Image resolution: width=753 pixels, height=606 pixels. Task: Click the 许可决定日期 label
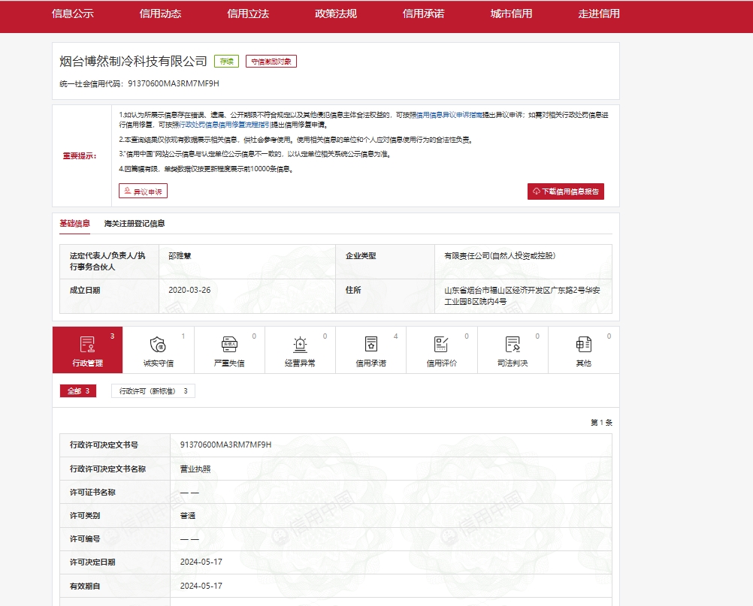[92, 562]
